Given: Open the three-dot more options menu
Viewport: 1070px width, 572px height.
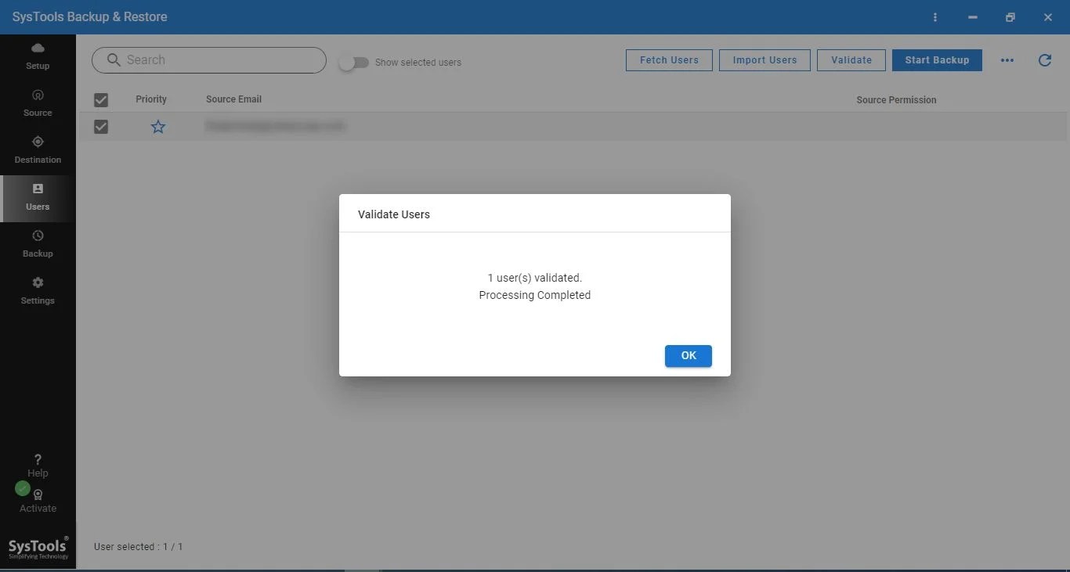Looking at the screenshot, I should point(1007,60).
